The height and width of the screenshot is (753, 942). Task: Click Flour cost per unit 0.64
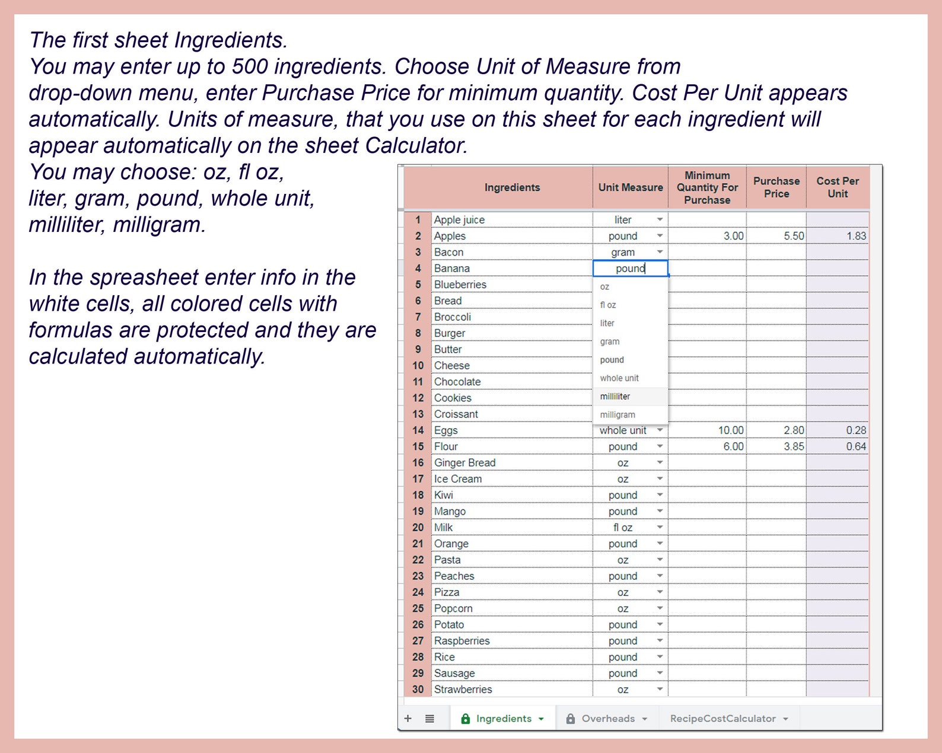coord(838,446)
